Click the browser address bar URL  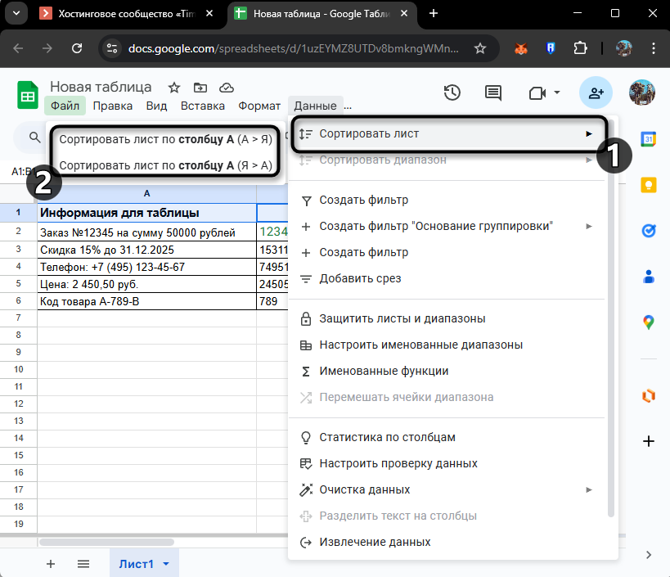click(295, 48)
